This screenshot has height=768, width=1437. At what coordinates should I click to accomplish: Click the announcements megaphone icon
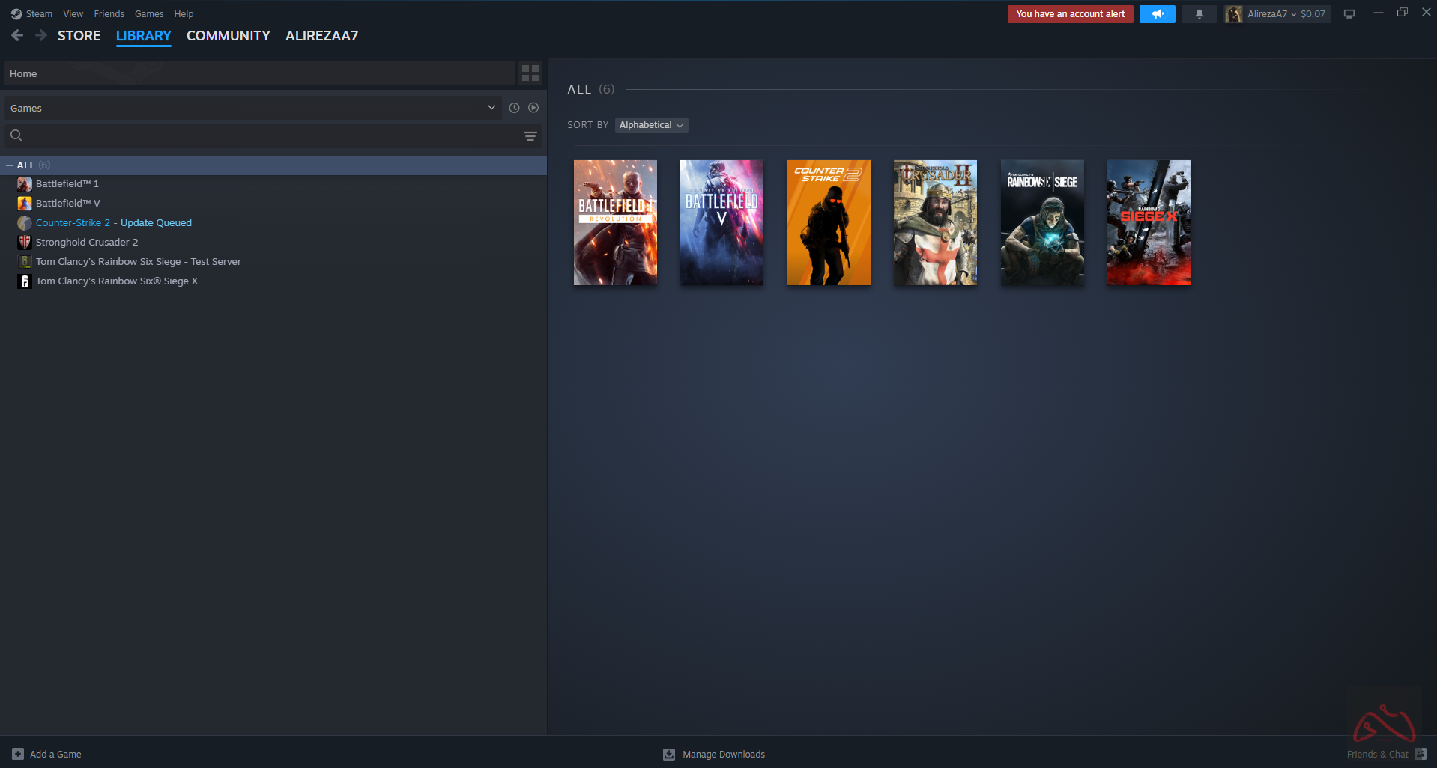click(1157, 14)
